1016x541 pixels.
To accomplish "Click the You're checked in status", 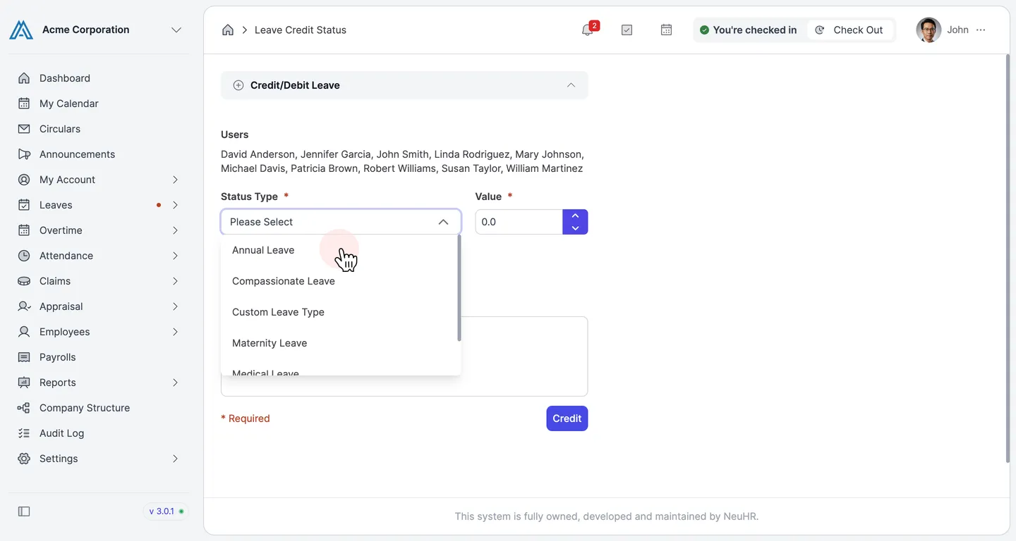I will [x=748, y=30].
